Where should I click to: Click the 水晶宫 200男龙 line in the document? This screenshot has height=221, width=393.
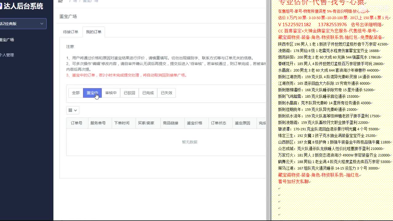(329, 70)
